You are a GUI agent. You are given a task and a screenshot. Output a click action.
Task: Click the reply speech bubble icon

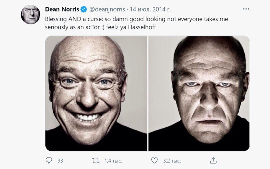(49, 160)
